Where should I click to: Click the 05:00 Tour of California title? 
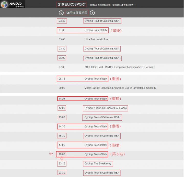pyautogui.click(x=102, y=58)
